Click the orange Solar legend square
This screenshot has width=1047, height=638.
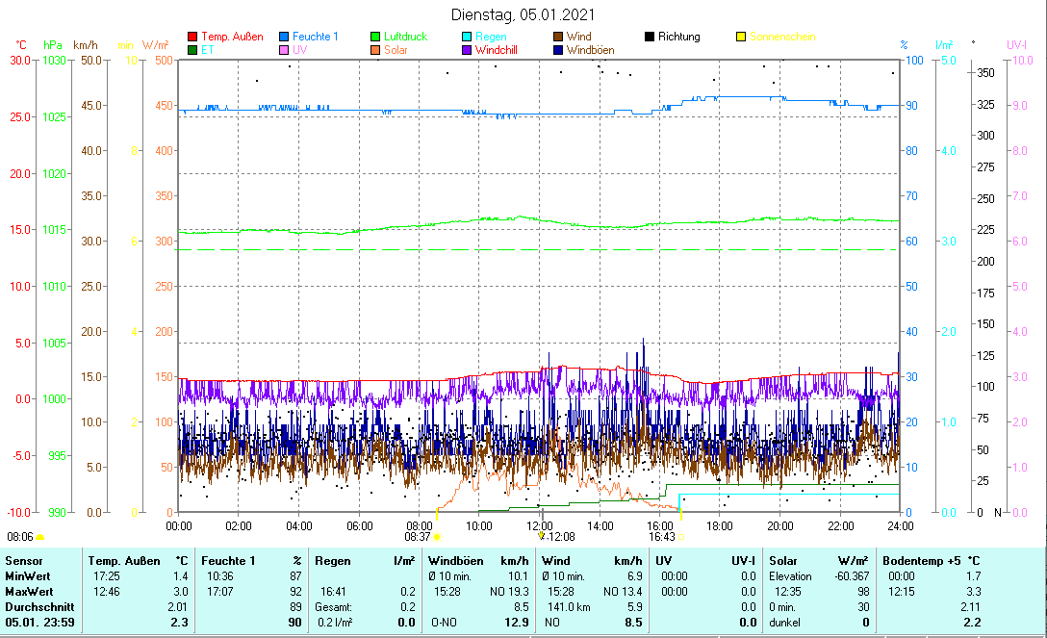(376, 49)
